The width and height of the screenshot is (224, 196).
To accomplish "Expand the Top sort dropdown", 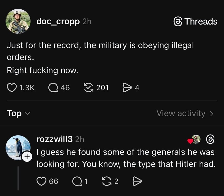I will tap(19, 113).
